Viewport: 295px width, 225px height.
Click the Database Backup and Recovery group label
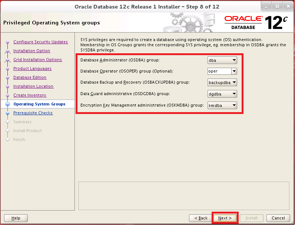(135, 82)
